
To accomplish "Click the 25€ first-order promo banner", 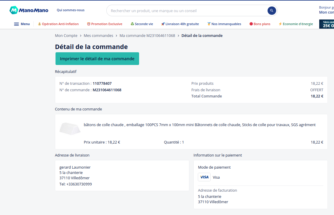I will click(326, 24).
